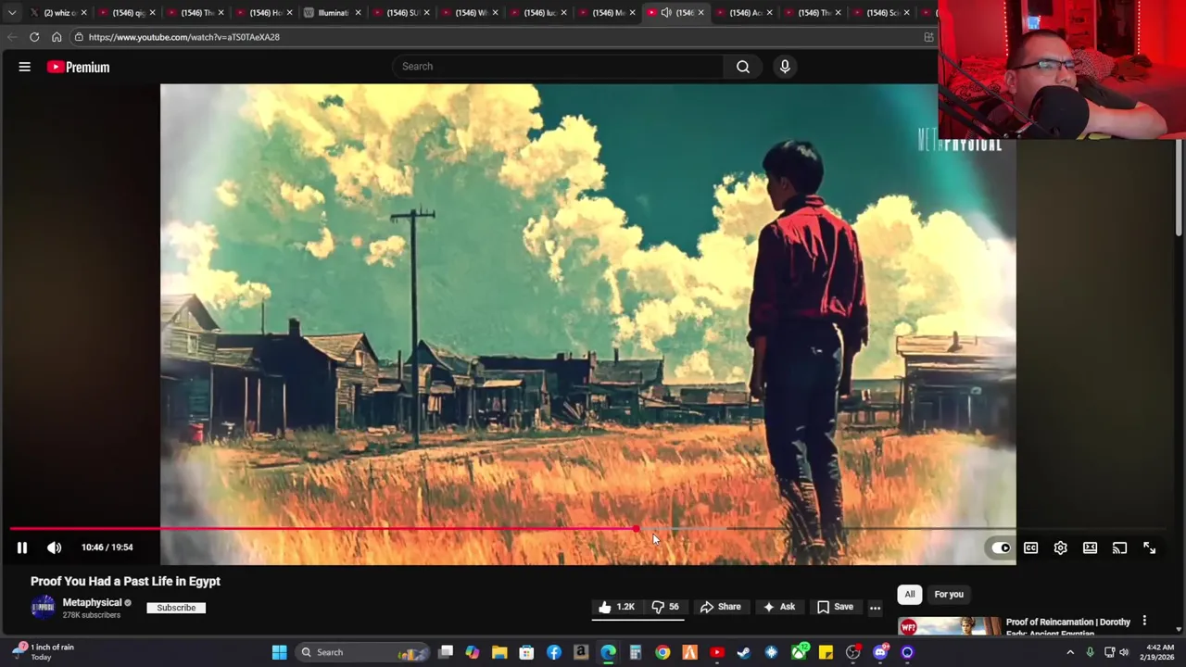Go to YouTube Premium home logo

click(x=79, y=67)
